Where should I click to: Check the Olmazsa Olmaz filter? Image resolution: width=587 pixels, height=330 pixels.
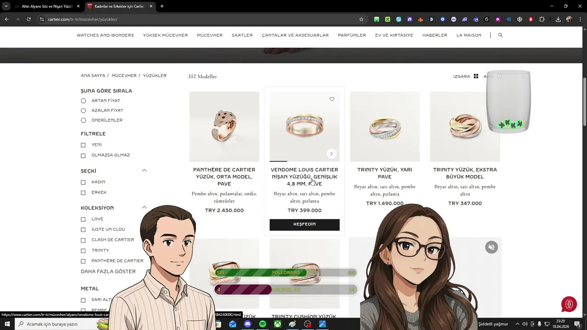83,155
